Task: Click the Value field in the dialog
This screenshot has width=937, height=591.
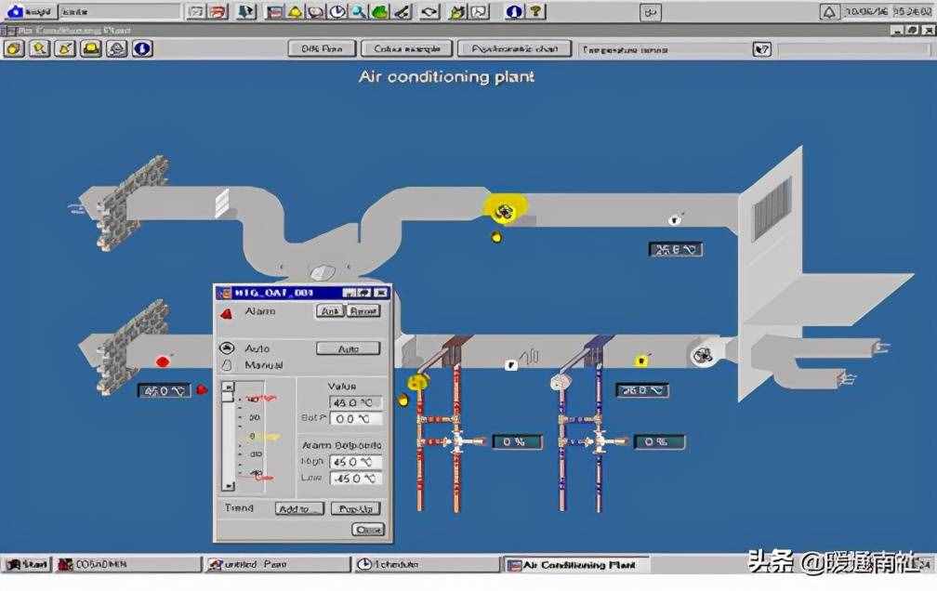Action: tap(355, 402)
